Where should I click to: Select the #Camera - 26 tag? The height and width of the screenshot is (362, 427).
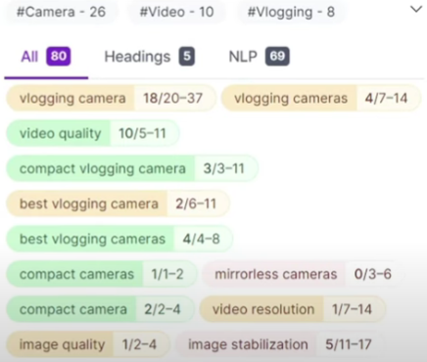pyautogui.click(x=61, y=12)
